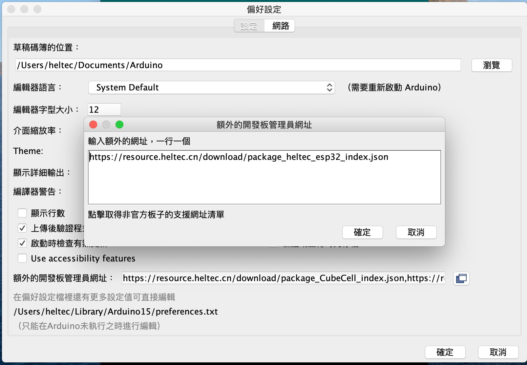Screen dimensions: 527x365
Task: Open the System Default language dropdown
Action: tap(212, 87)
